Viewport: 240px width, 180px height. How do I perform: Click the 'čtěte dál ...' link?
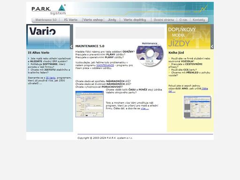(188, 90)
